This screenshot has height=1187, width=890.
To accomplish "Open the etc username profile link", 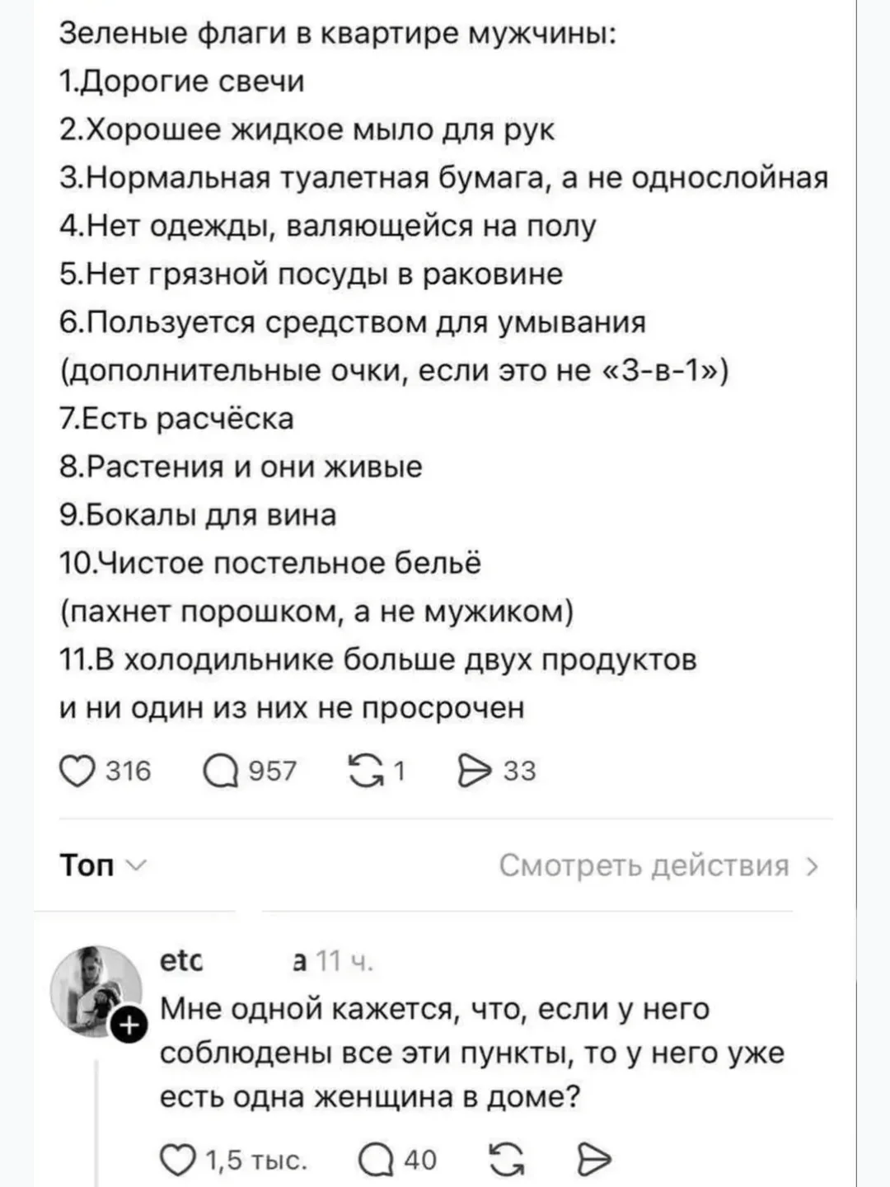I will [x=181, y=960].
